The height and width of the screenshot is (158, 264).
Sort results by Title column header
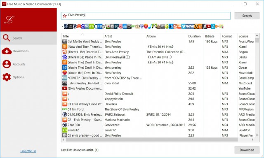pos(82,36)
